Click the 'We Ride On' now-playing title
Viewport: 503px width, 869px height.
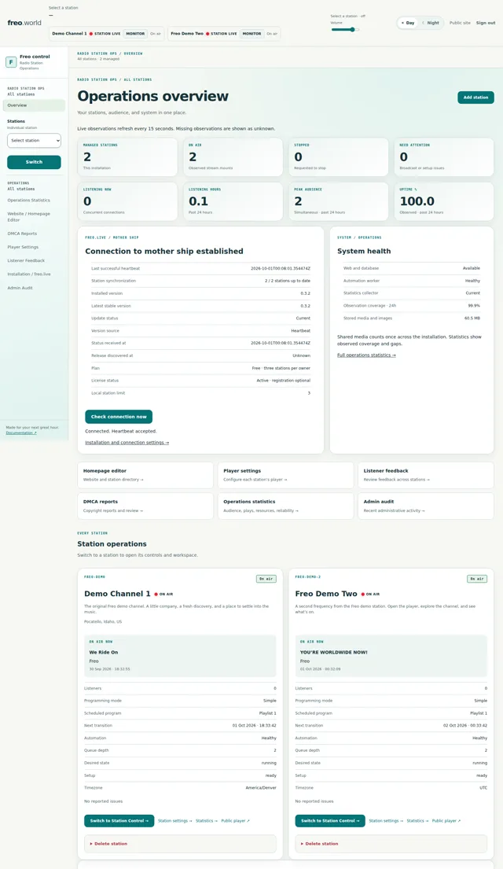click(104, 652)
